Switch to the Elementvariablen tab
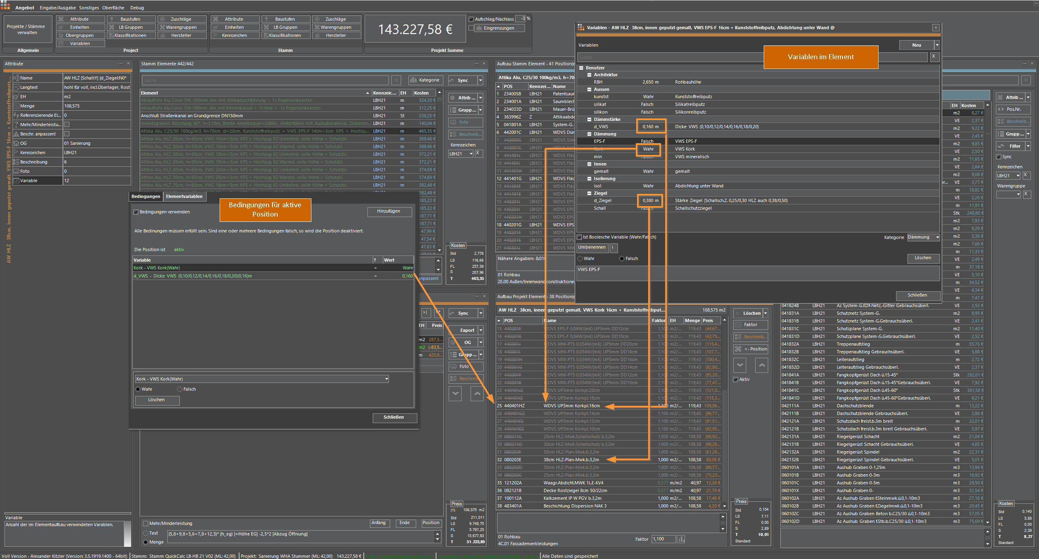 184,196
